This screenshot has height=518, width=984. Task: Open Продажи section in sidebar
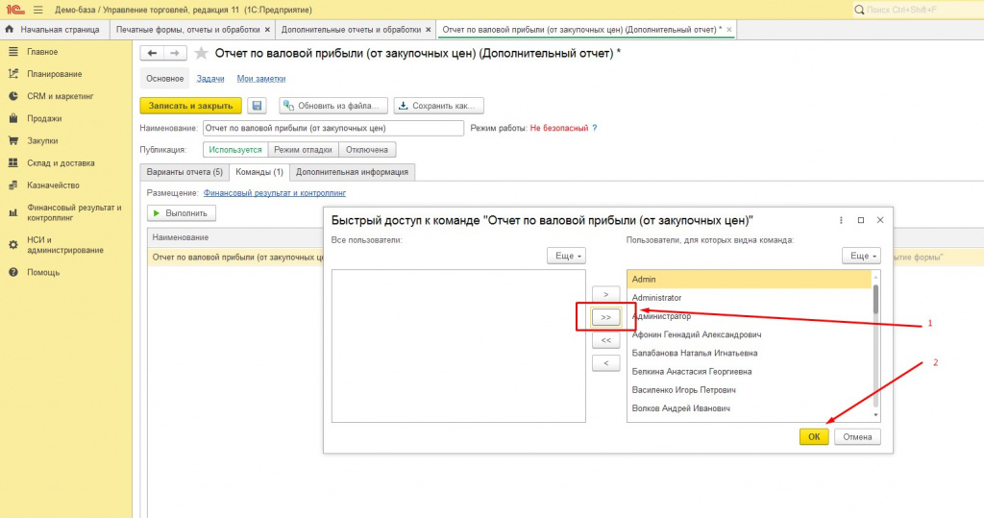(44, 118)
